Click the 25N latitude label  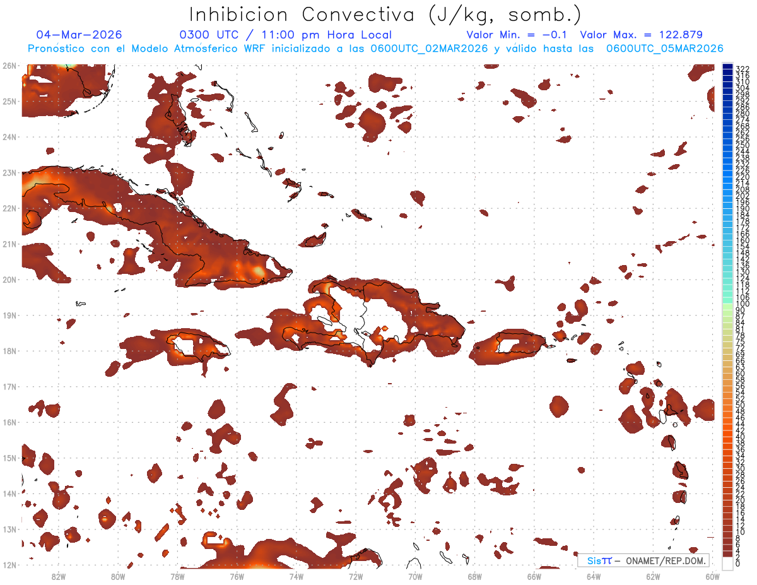9,101
